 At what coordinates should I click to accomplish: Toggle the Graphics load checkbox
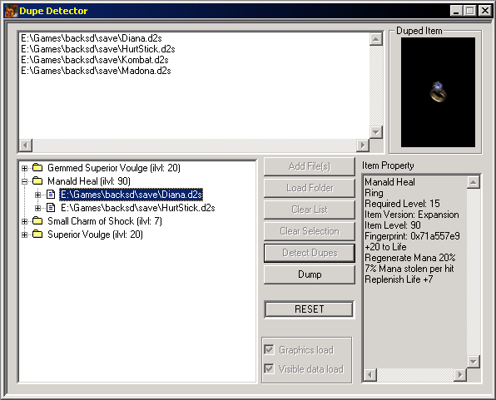coord(269,349)
